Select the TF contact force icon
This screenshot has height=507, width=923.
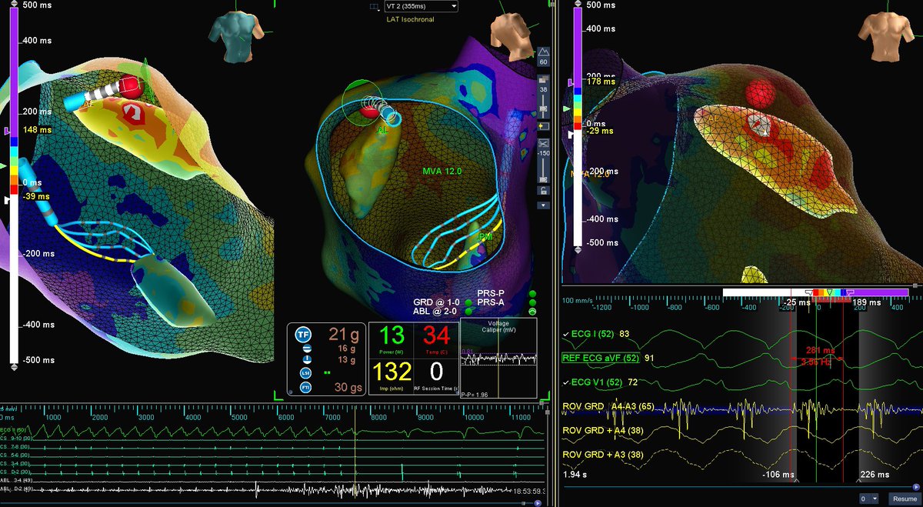click(303, 334)
